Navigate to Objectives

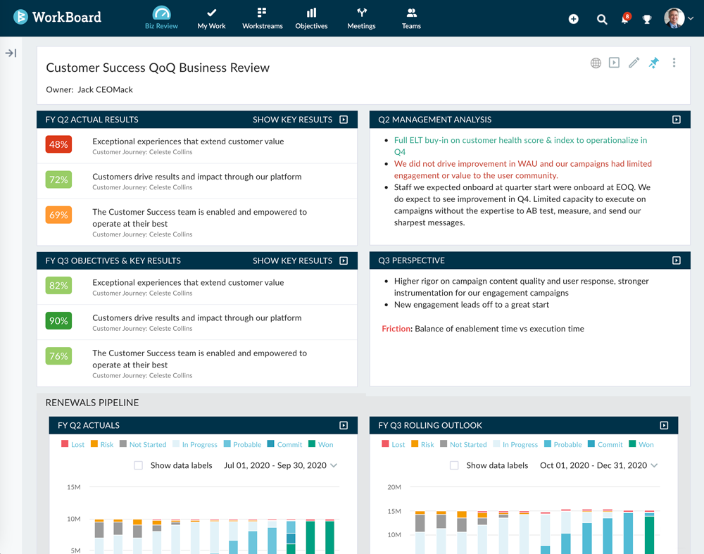tap(311, 18)
